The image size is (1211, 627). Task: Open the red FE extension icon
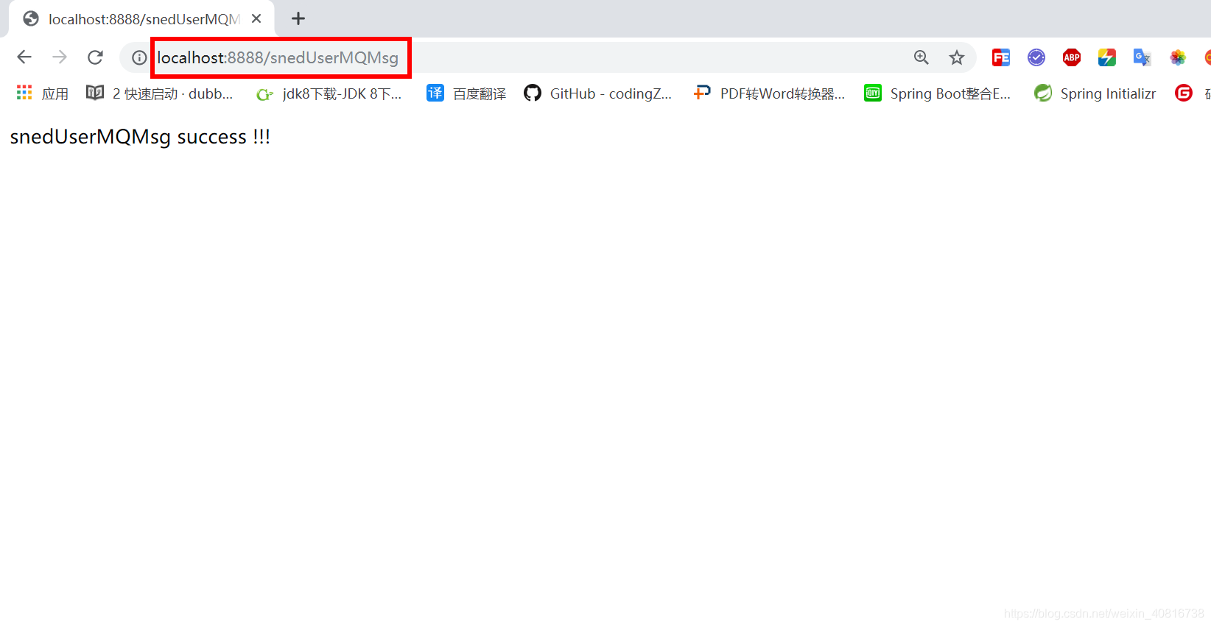click(1001, 57)
